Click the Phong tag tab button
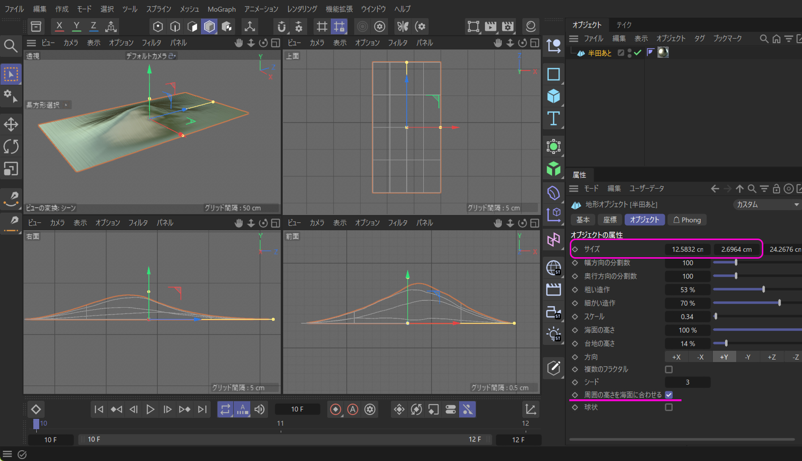The height and width of the screenshot is (461, 802). click(687, 220)
